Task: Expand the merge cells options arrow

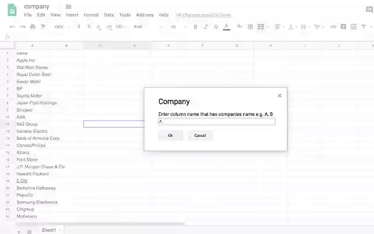Action: click(x=268, y=27)
